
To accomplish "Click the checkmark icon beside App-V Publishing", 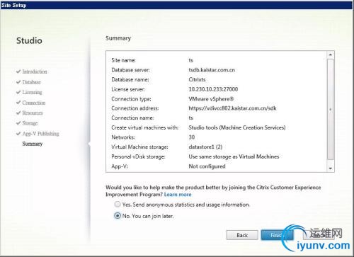I will [18, 133].
